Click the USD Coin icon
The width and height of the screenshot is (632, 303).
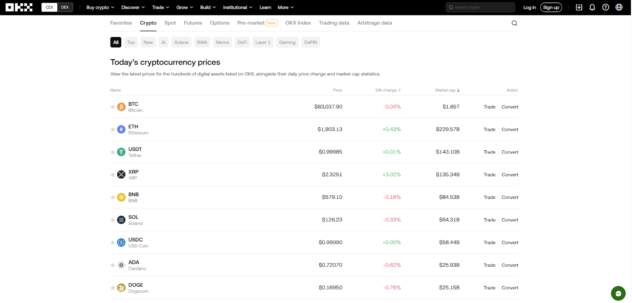click(x=121, y=242)
